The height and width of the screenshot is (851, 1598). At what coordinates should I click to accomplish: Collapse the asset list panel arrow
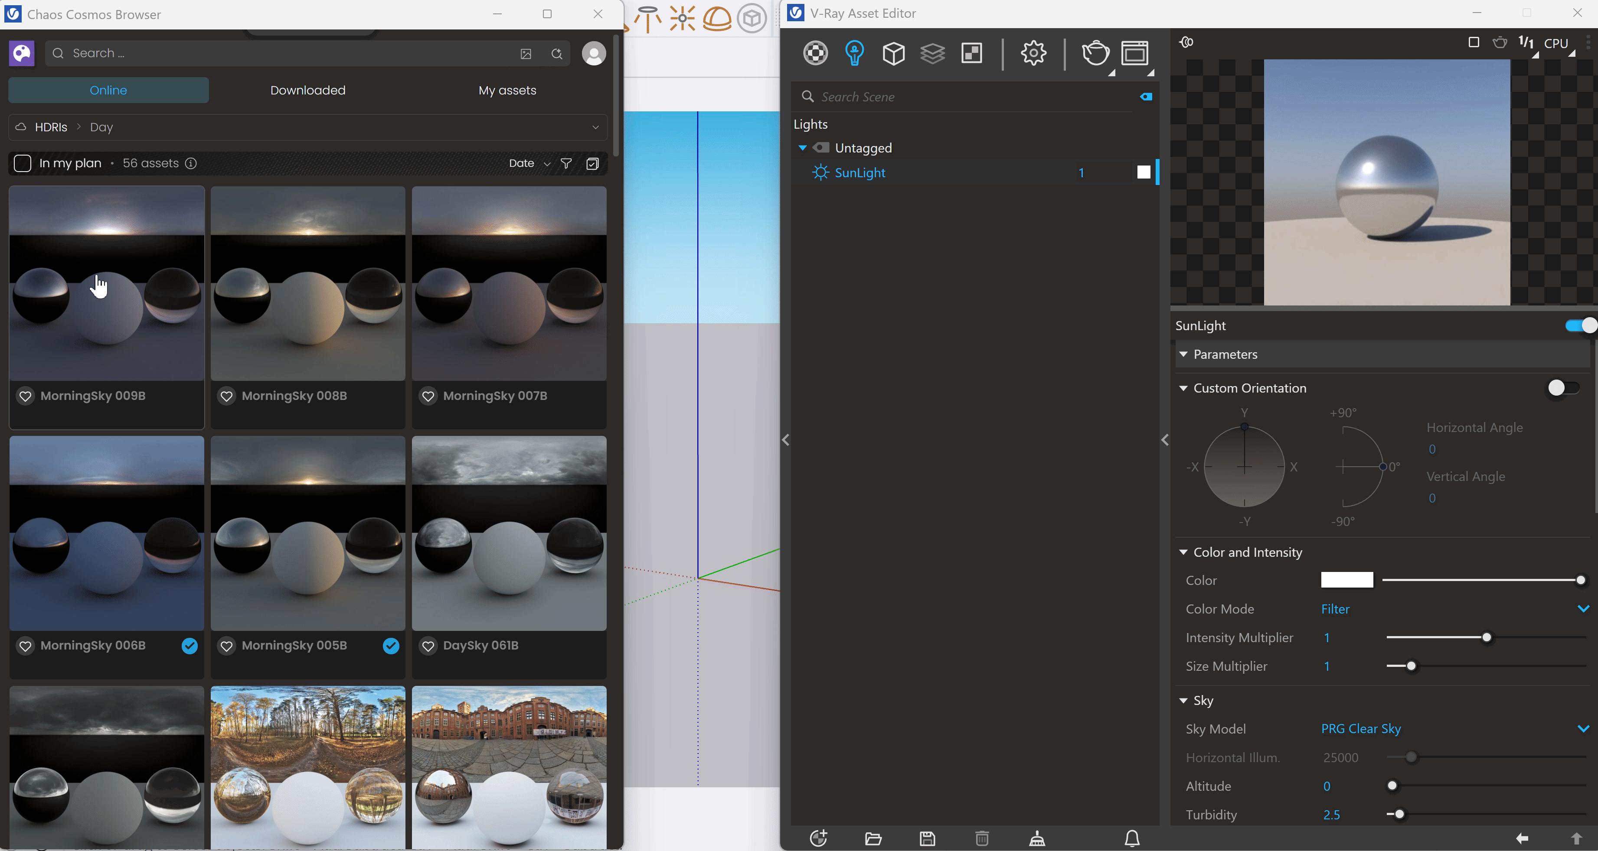pos(785,439)
